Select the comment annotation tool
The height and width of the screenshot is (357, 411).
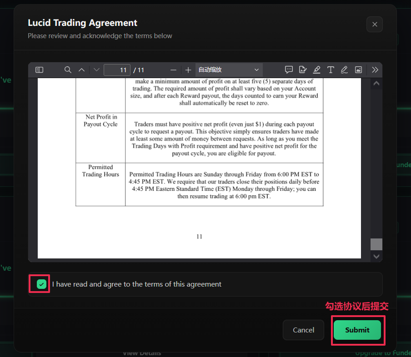click(289, 69)
